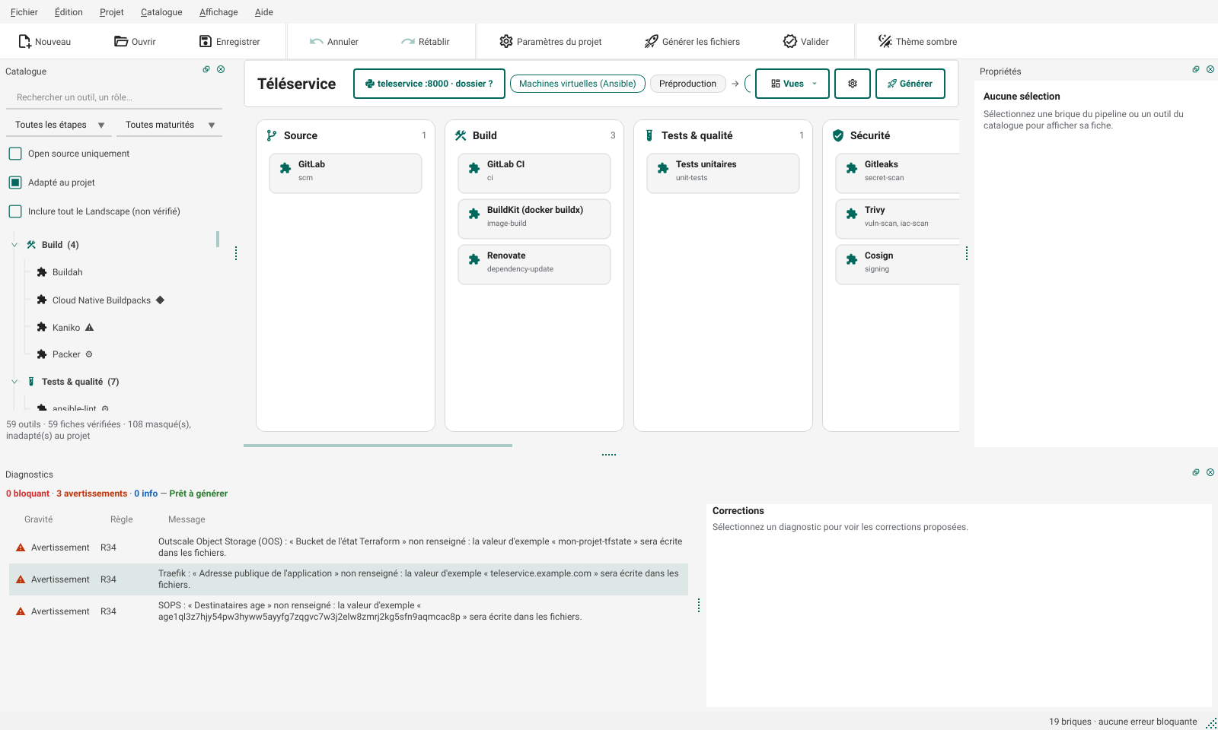
Task: Close the Catalogue panel
Action: [x=221, y=69]
